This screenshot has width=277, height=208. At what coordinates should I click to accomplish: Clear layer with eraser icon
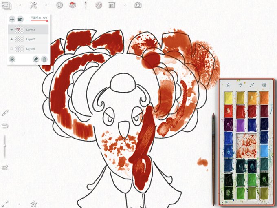pos(36,59)
